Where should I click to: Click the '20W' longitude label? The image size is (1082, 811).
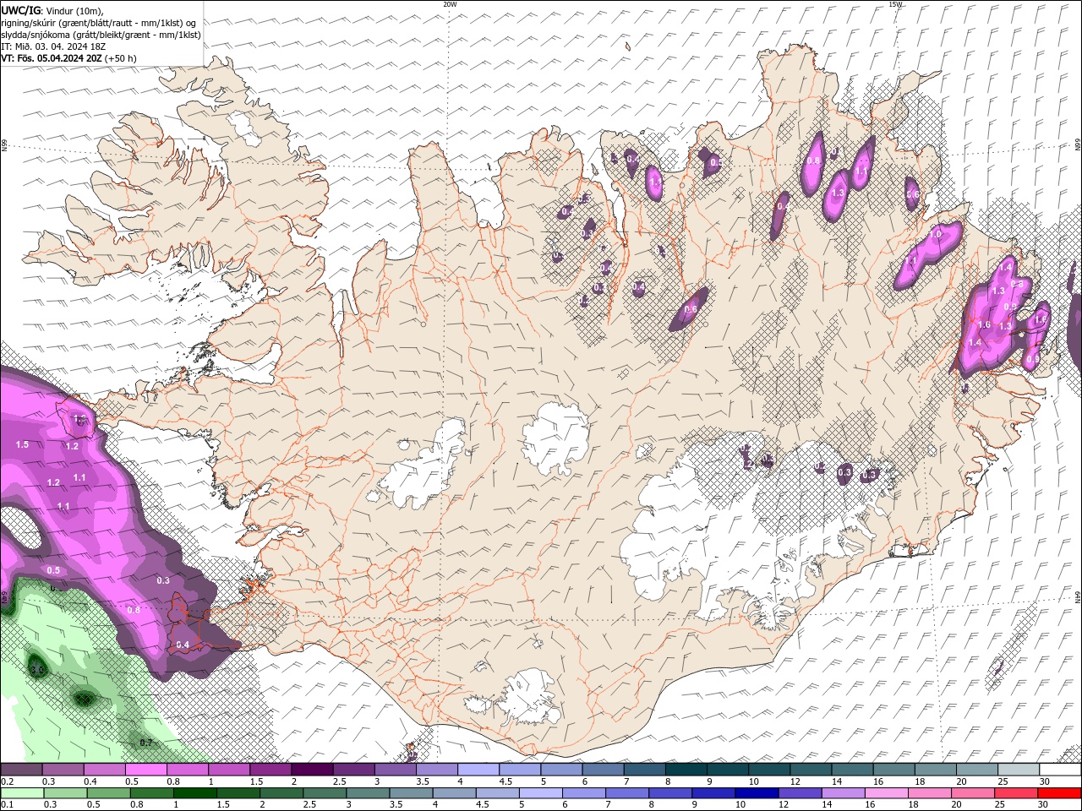point(450,4)
